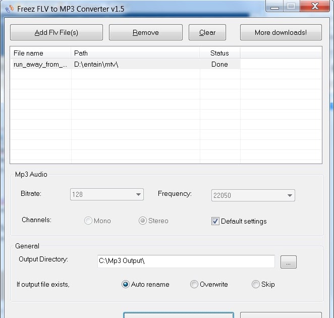
Task: Minimize the Freez converter window
Action: coord(274,7)
